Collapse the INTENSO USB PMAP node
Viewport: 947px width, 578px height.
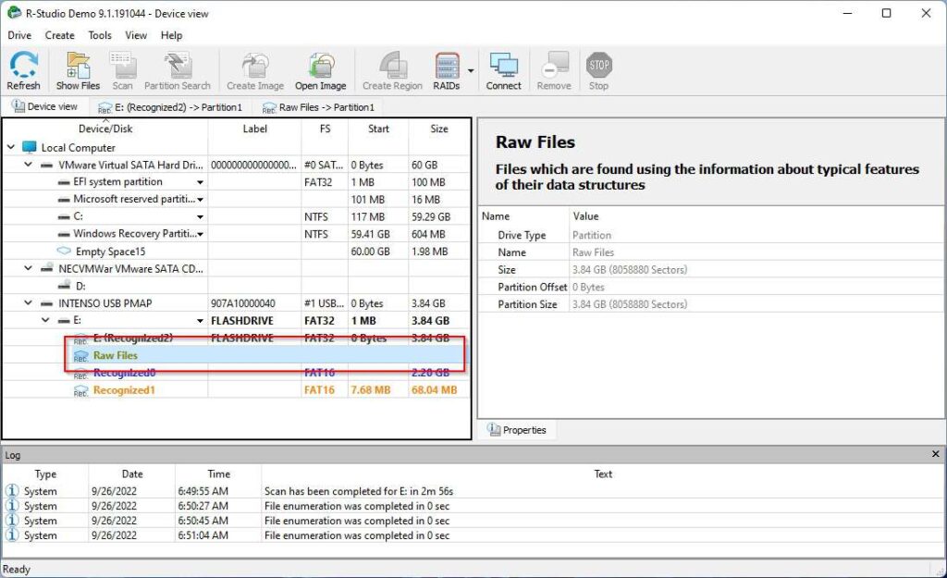point(27,302)
